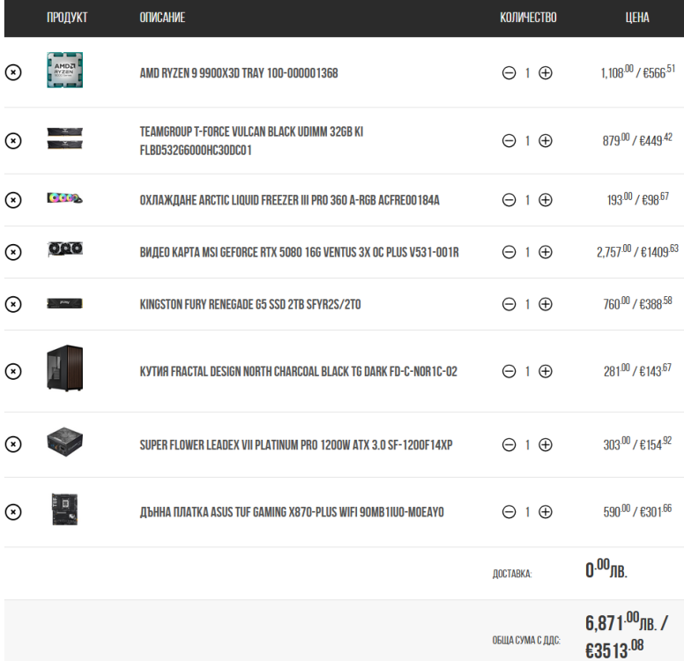
Task: Open TeamGroup T-Force Vulcan Black UDIMM link
Action: [x=251, y=141]
